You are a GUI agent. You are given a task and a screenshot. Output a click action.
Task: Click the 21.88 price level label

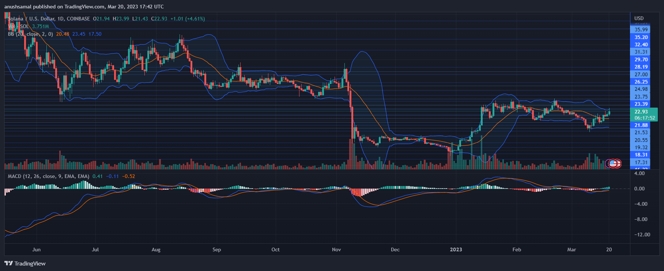click(641, 125)
